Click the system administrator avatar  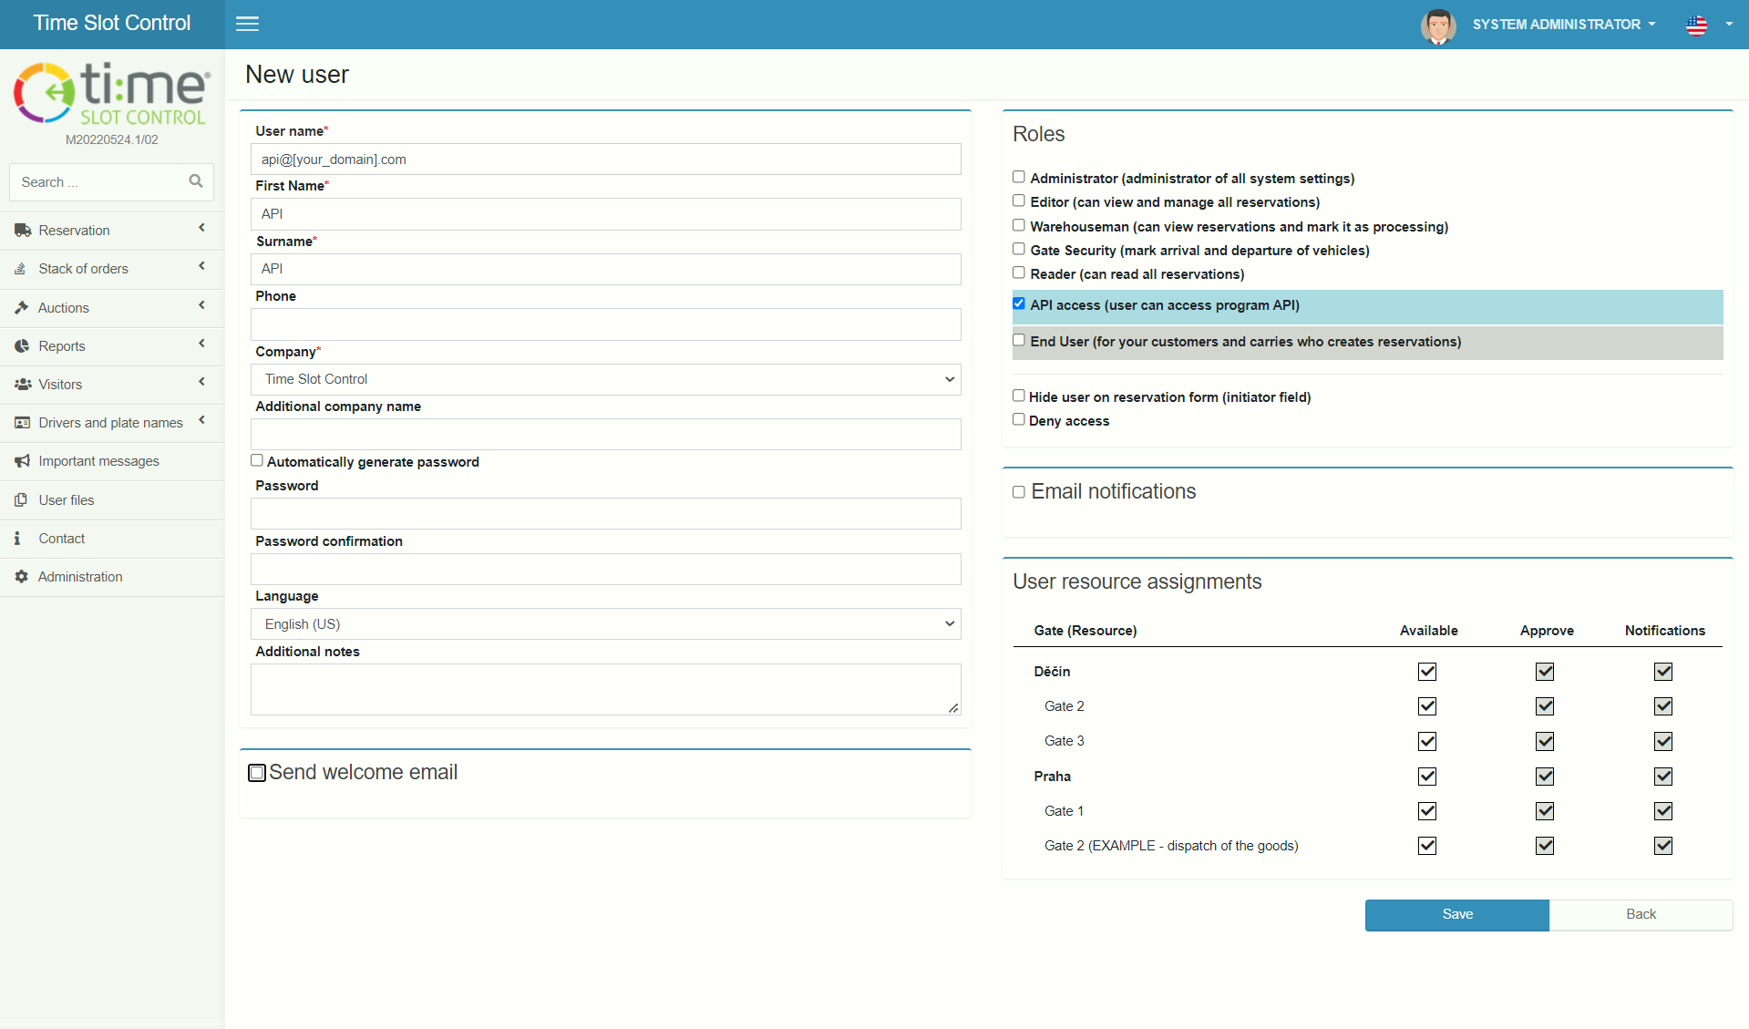pyautogui.click(x=1437, y=26)
